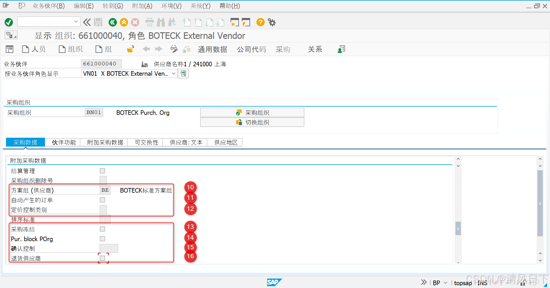
Task: Toggle the Pur. block POrg checkbox
Action: coord(102,239)
